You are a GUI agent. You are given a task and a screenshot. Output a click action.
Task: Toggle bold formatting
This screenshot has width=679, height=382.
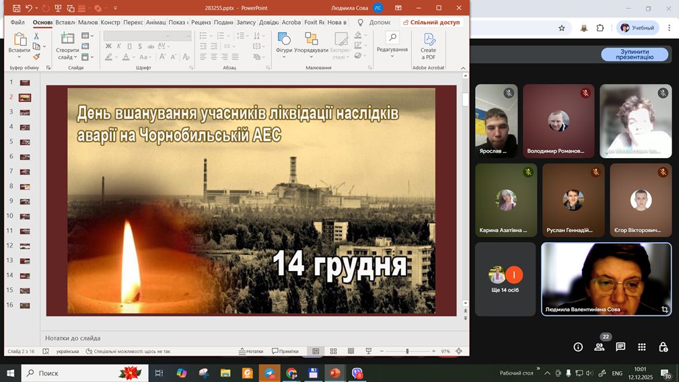point(108,46)
